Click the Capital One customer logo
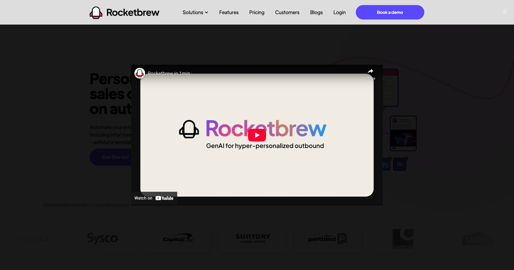 178,238
